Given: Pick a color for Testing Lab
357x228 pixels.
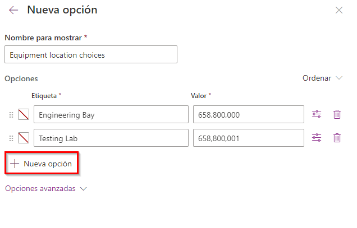Looking at the screenshot, I should [24, 138].
